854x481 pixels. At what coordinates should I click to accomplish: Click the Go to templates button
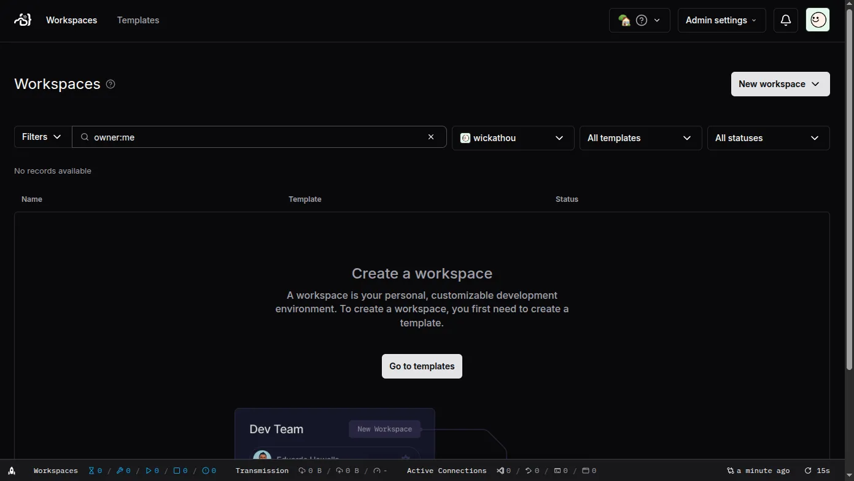[422, 366]
